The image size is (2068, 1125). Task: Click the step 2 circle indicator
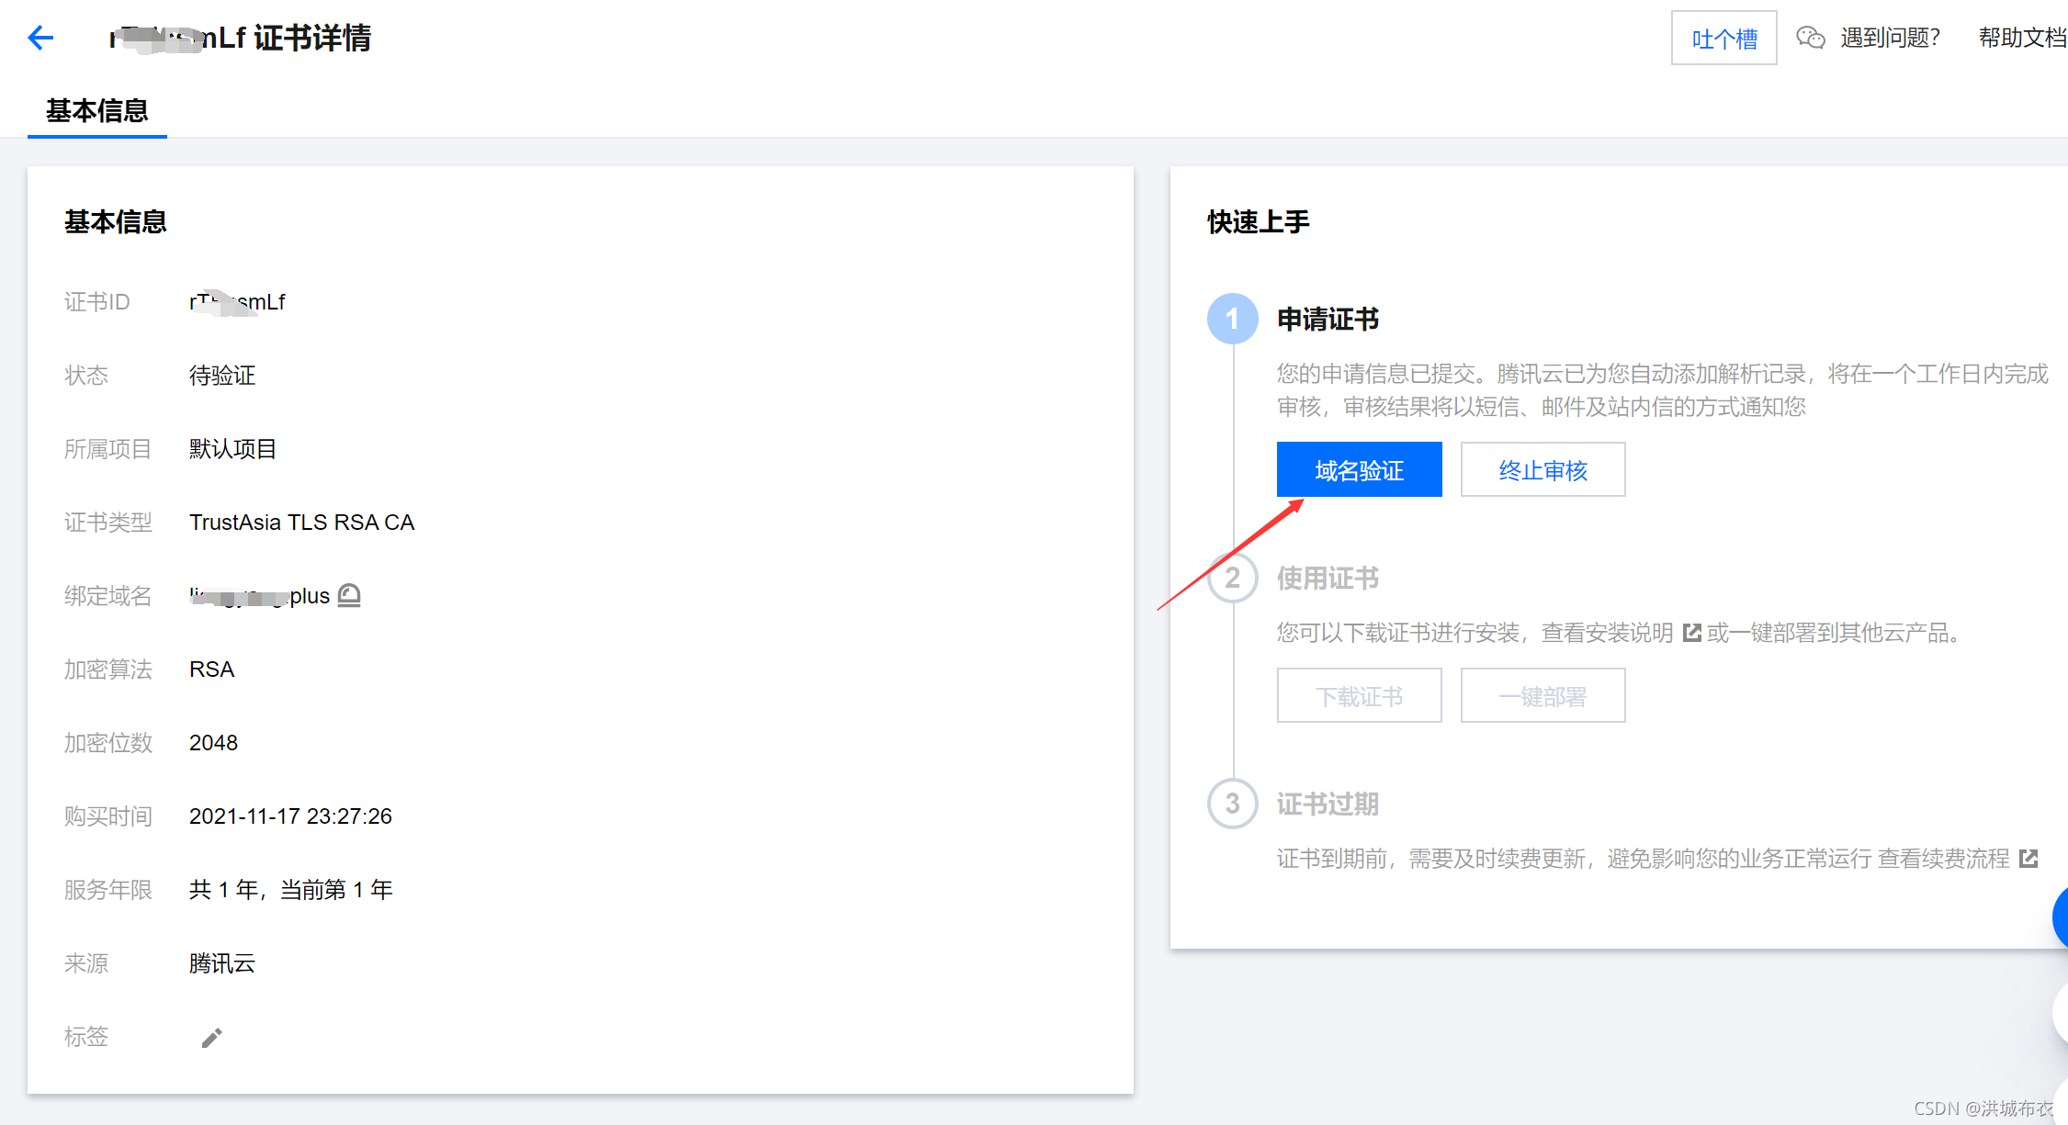[x=1232, y=578]
